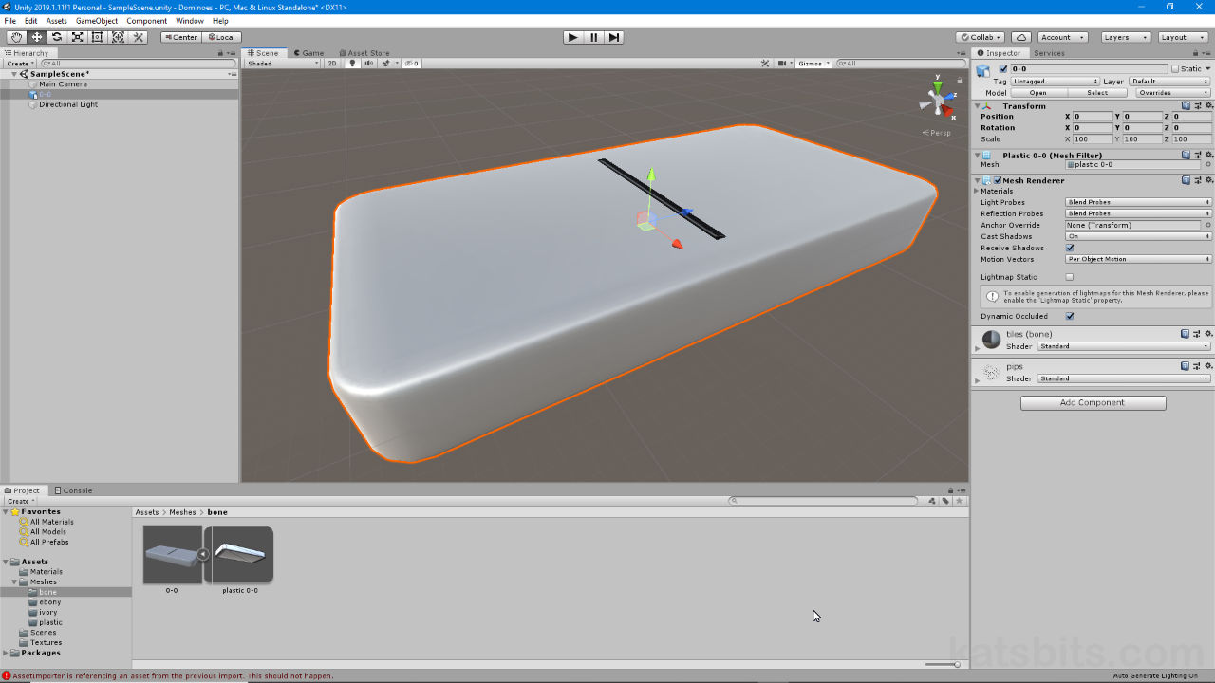Toggle Center pivot mode
The height and width of the screenshot is (683, 1215).
(x=180, y=37)
